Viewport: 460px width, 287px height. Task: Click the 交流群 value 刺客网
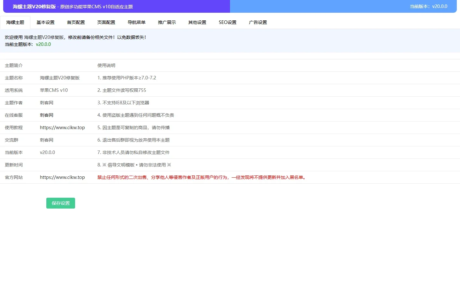47,140
